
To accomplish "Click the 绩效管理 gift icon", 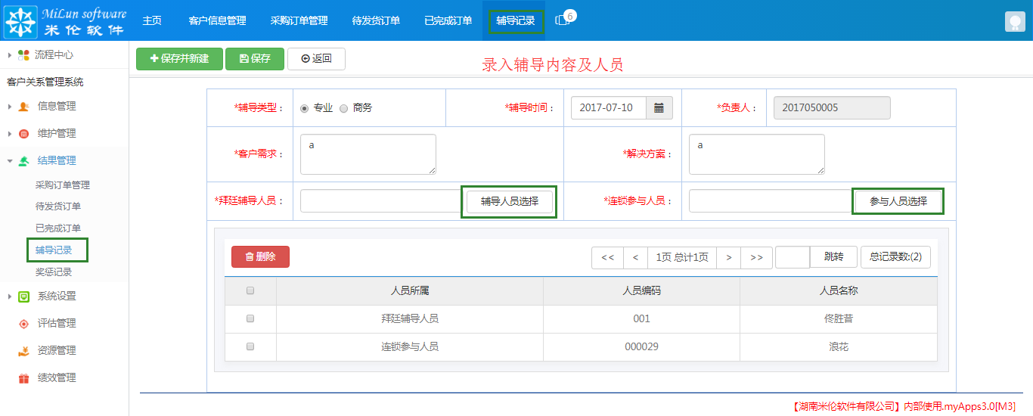I will [x=23, y=378].
